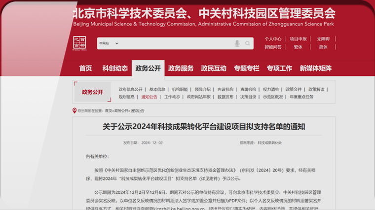Open the 政府信息公开 submenu link

130,89
